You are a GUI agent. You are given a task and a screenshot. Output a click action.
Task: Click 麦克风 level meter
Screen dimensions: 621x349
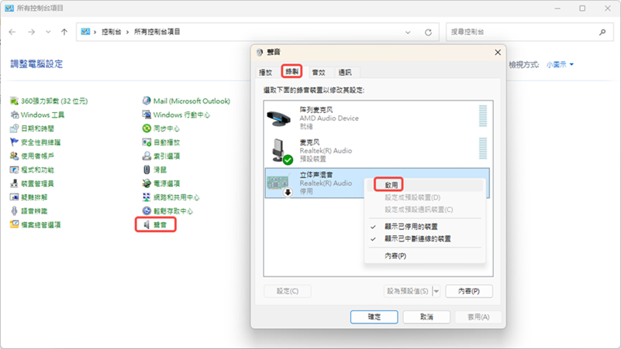[483, 149]
